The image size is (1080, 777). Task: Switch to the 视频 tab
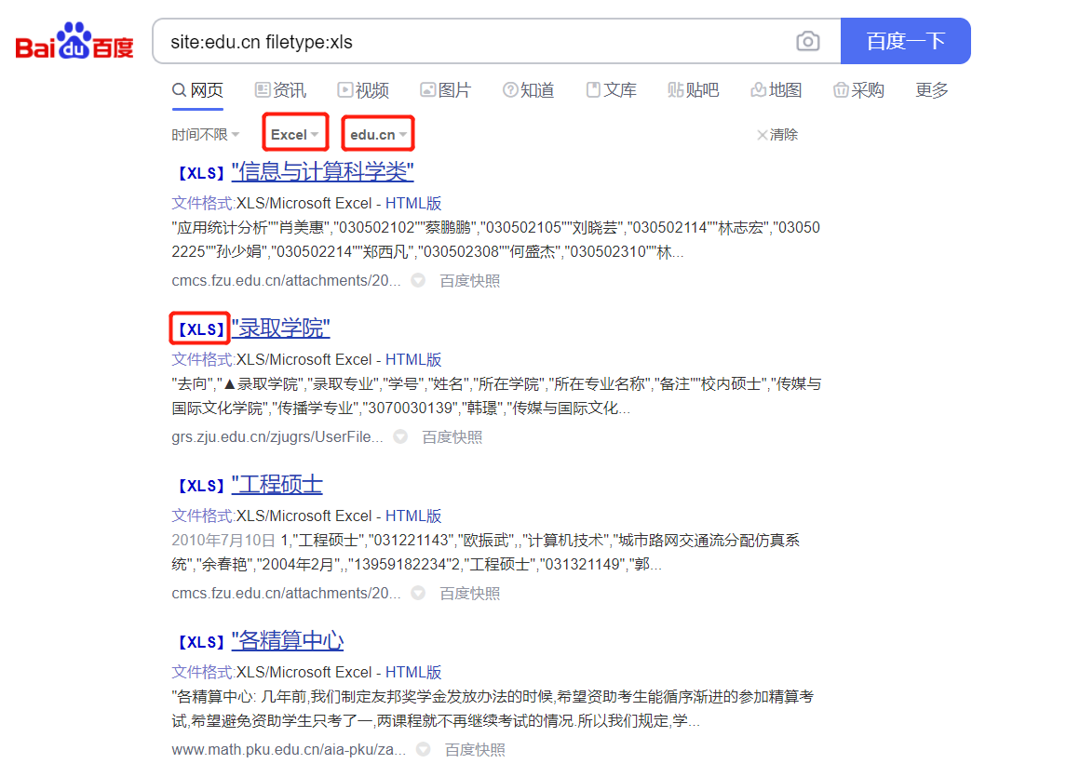[x=363, y=90]
